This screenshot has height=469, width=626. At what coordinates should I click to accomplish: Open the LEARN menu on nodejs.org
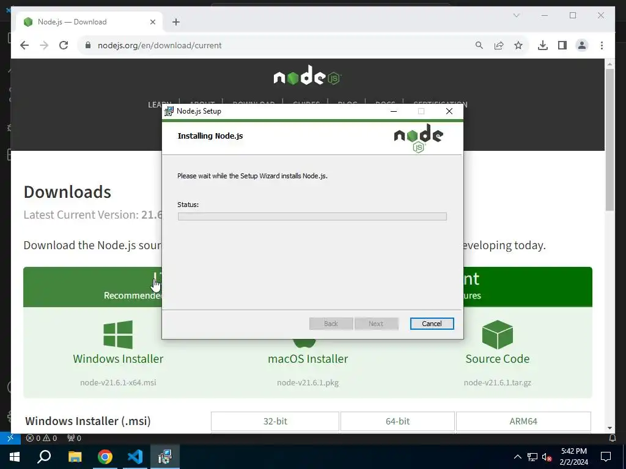pyautogui.click(x=160, y=104)
